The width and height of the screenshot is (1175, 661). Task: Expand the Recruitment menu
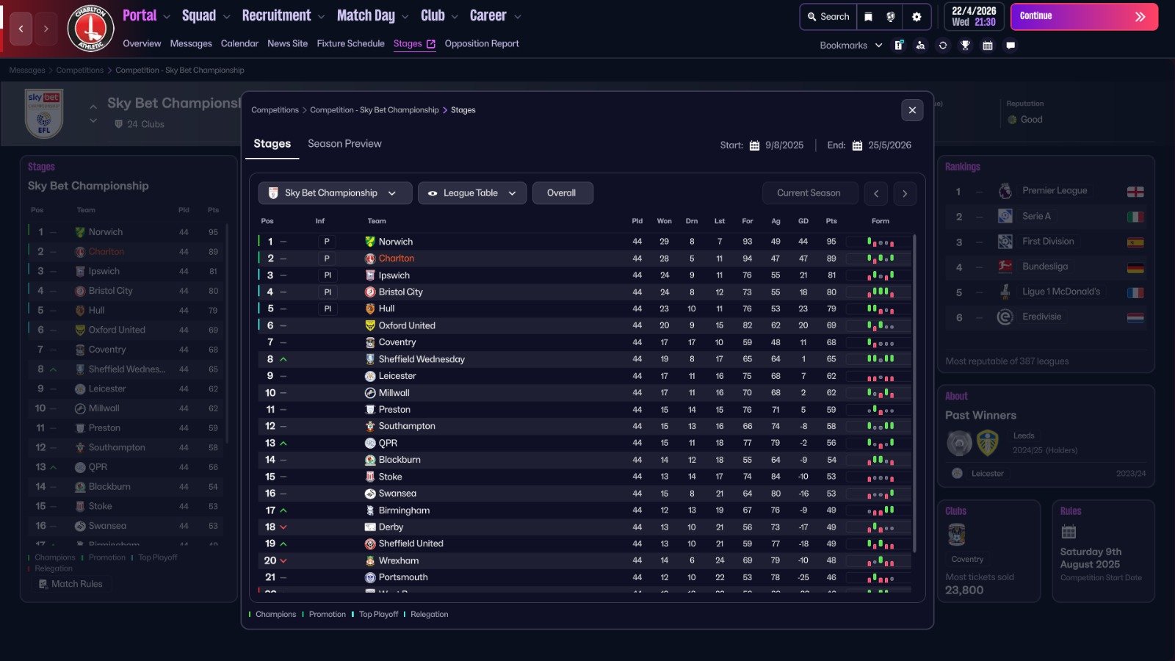coord(283,15)
